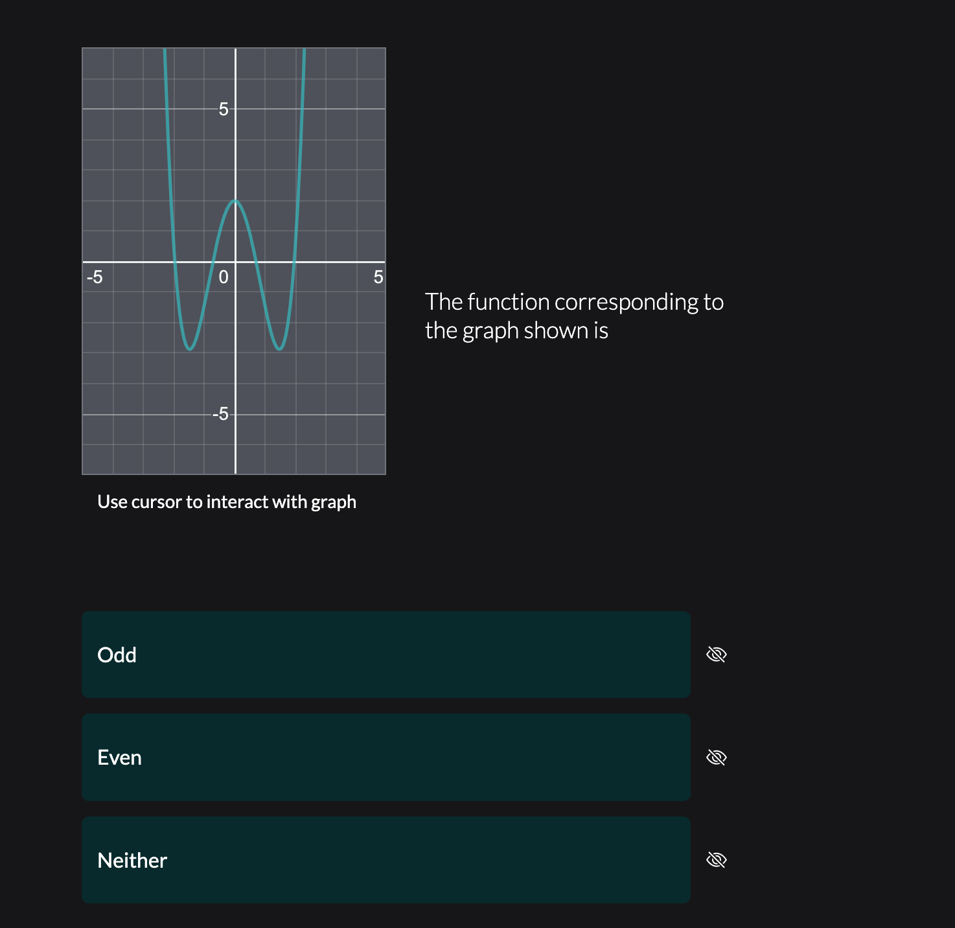Click the teal curve's local maximum peak

pos(235,201)
